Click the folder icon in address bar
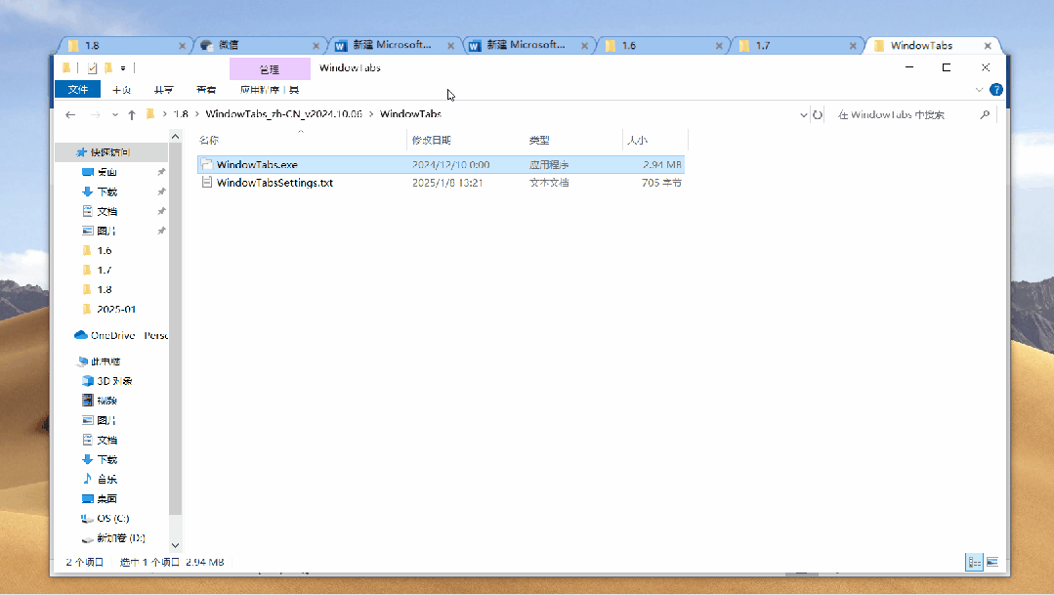Screen dimensions: 1054x595 click(150, 114)
